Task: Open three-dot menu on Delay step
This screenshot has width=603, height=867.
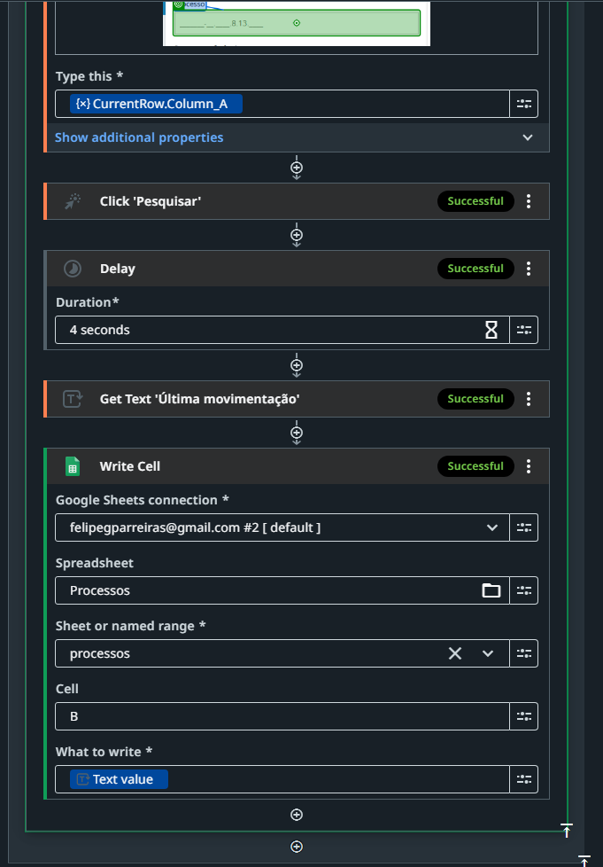Action: coord(529,269)
